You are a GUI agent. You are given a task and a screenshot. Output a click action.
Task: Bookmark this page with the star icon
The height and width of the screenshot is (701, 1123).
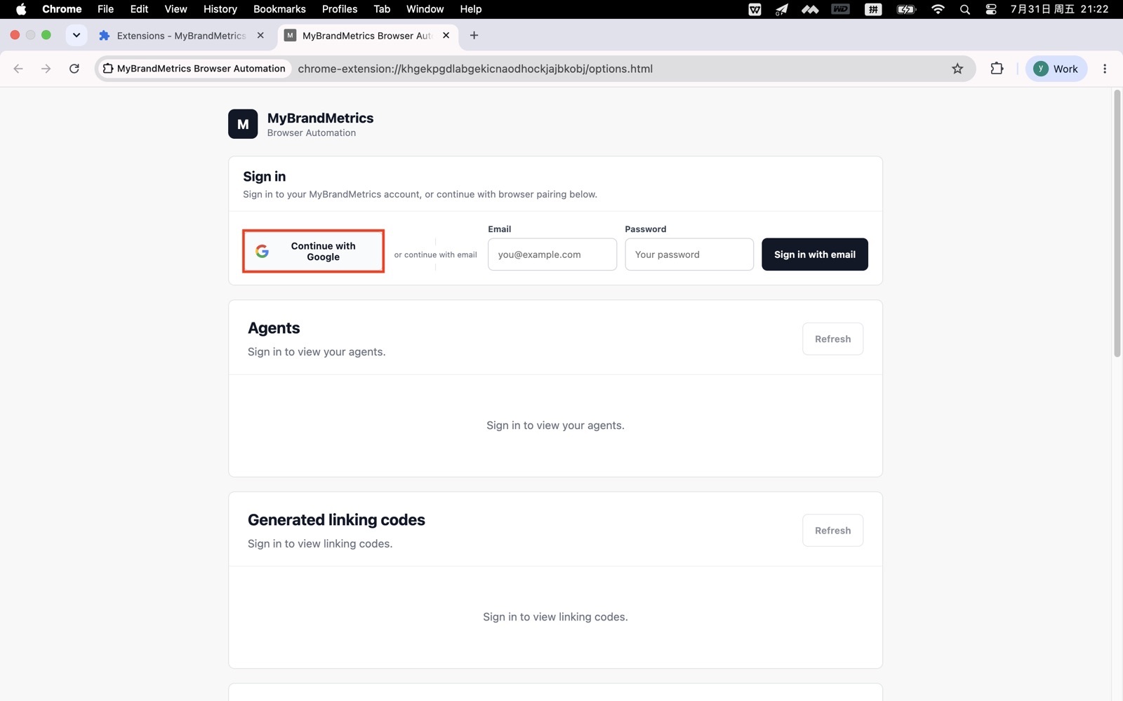957,69
